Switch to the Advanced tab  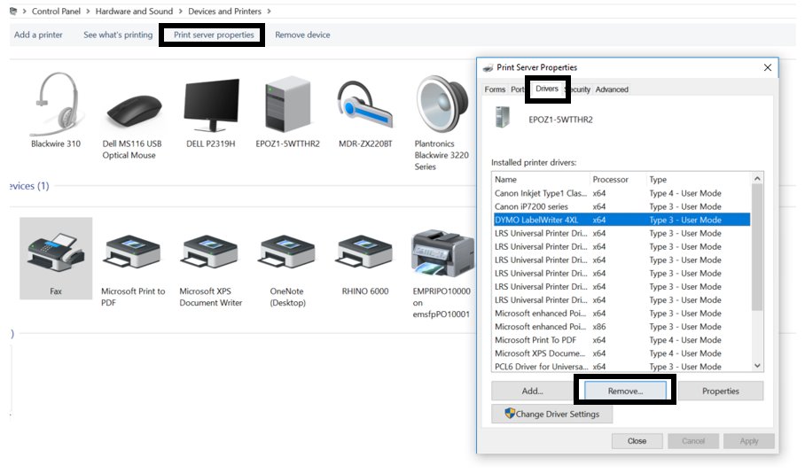pyautogui.click(x=612, y=89)
